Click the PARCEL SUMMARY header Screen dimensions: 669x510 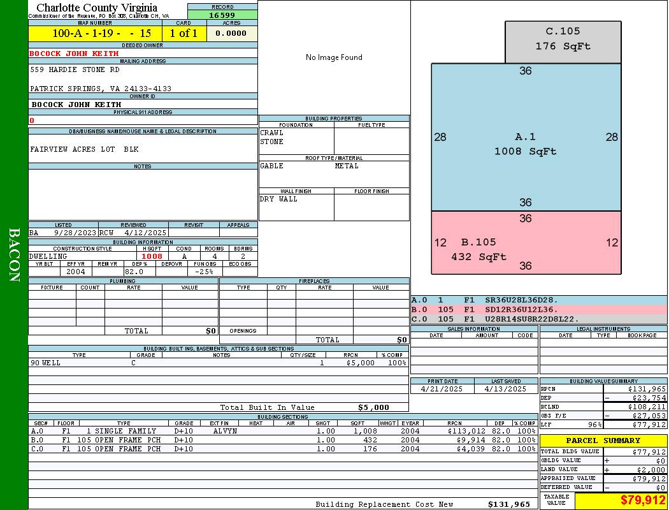(603, 441)
